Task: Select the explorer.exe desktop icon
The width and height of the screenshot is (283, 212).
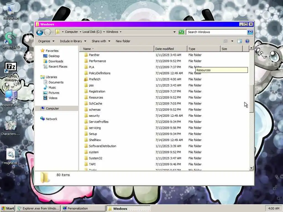Action: pos(11,98)
